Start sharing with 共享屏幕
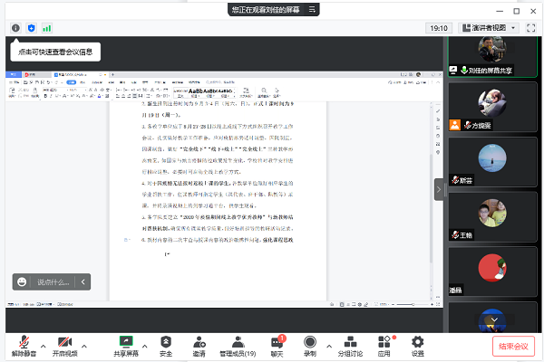The width and height of the screenshot is (544, 362). point(126,346)
